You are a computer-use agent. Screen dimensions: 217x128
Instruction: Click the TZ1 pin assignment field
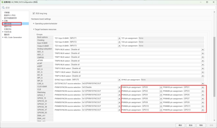(171, 38)
